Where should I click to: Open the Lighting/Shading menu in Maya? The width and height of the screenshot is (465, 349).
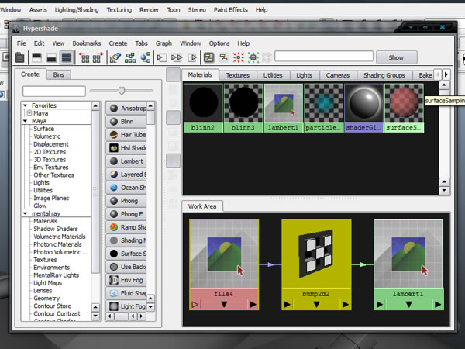(77, 10)
